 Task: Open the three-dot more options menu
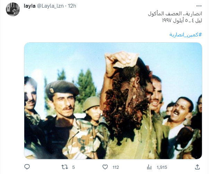coord(199,6)
